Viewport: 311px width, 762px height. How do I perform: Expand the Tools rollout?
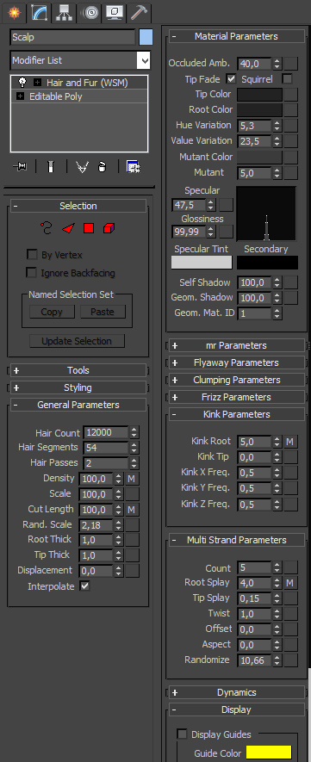(x=78, y=370)
